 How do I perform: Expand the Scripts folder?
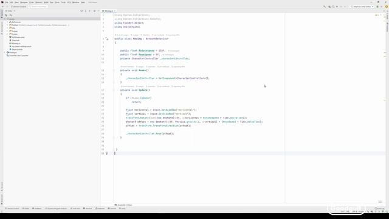7,34
